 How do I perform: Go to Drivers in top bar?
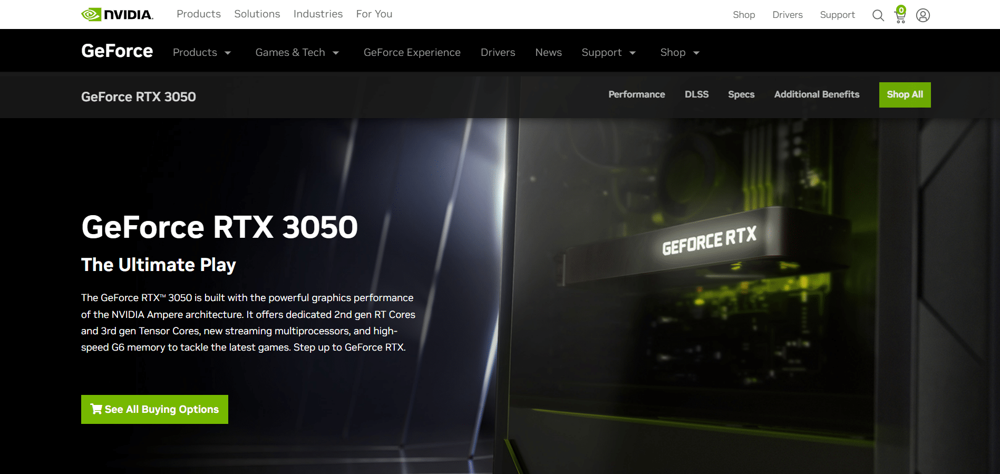[788, 15]
